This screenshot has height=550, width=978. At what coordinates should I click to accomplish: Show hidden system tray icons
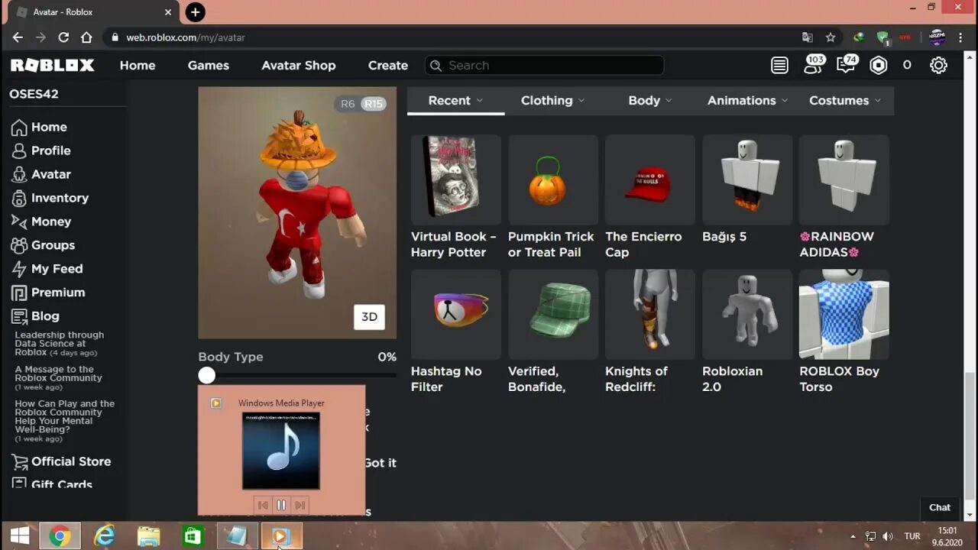click(x=853, y=536)
